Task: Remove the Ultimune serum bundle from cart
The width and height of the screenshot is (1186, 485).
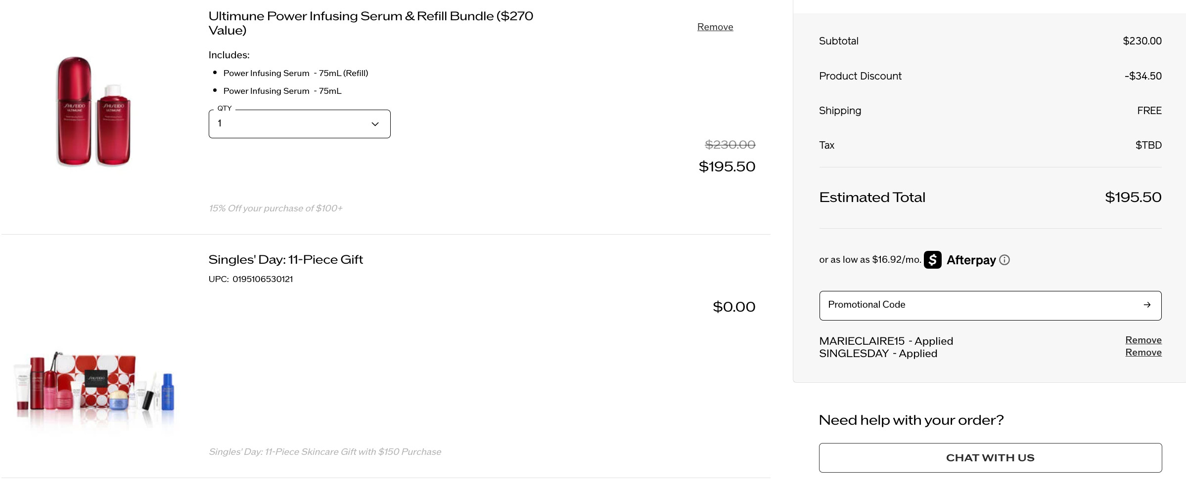Action: [715, 27]
